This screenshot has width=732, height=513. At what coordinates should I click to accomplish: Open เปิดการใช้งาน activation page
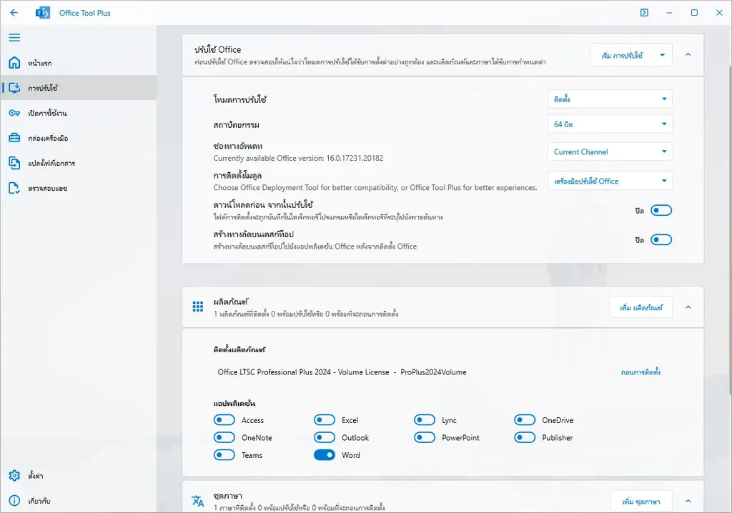pos(79,113)
